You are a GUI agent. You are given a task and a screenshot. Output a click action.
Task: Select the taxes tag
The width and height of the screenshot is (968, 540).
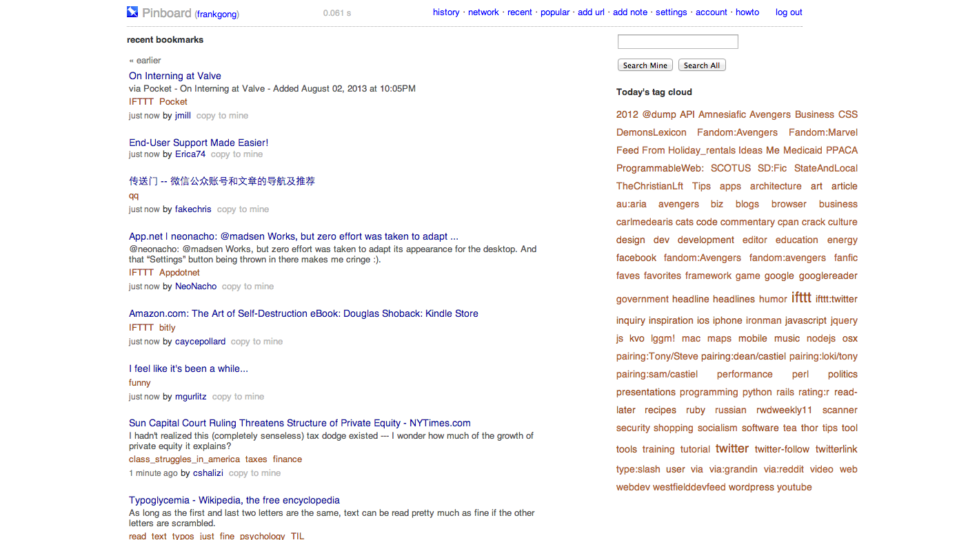pyautogui.click(x=256, y=459)
